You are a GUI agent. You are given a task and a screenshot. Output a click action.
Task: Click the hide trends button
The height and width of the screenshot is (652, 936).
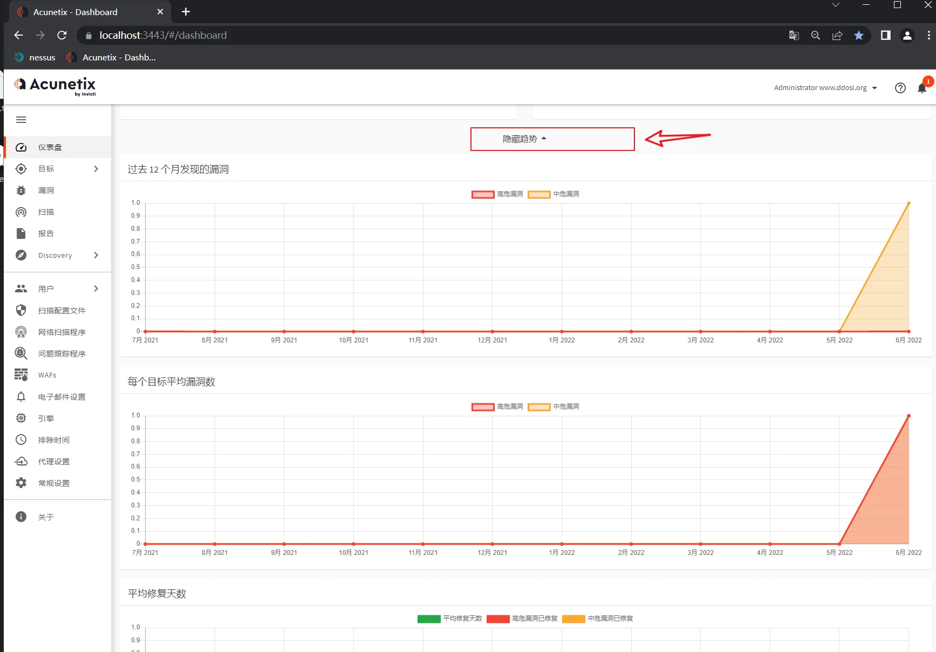point(552,139)
